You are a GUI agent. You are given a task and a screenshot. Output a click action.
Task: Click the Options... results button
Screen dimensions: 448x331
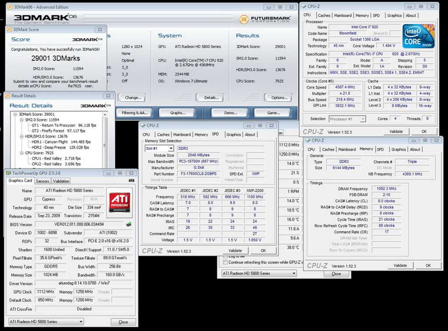279,98
